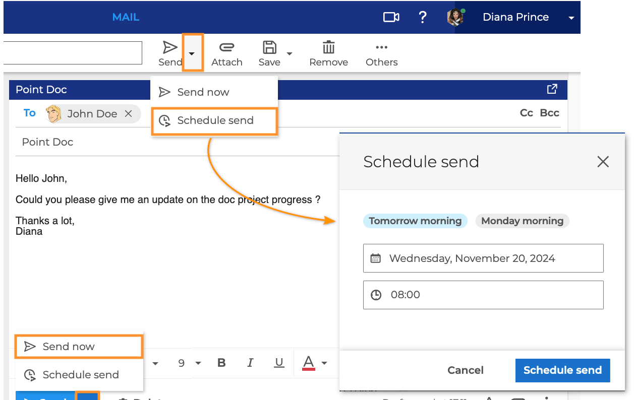Cancel the Schedule send dialog
This screenshot has width=634, height=400.
pyautogui.click(x=465, y=370)
